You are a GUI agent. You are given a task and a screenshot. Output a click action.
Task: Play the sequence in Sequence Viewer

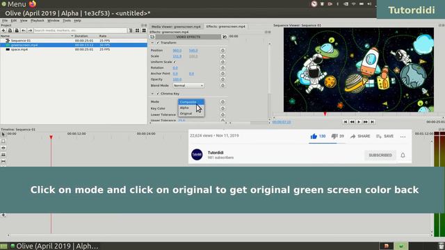pos(359,122)
